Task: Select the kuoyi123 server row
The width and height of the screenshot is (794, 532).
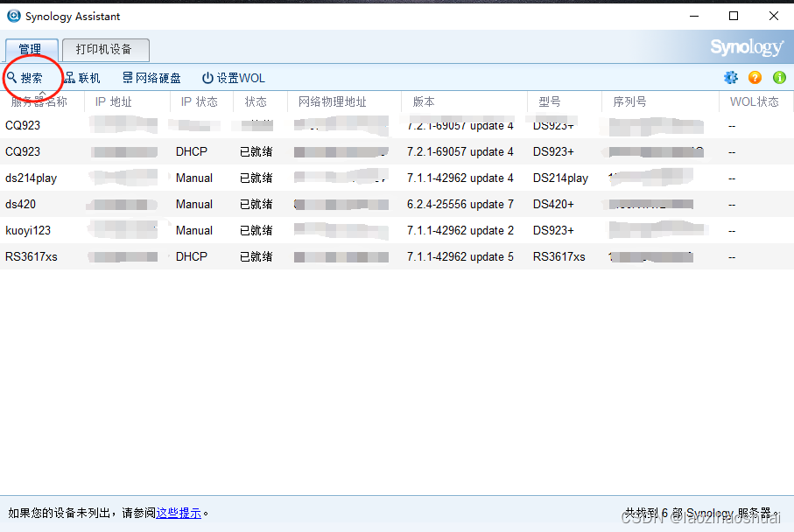Action: point(397,231)
